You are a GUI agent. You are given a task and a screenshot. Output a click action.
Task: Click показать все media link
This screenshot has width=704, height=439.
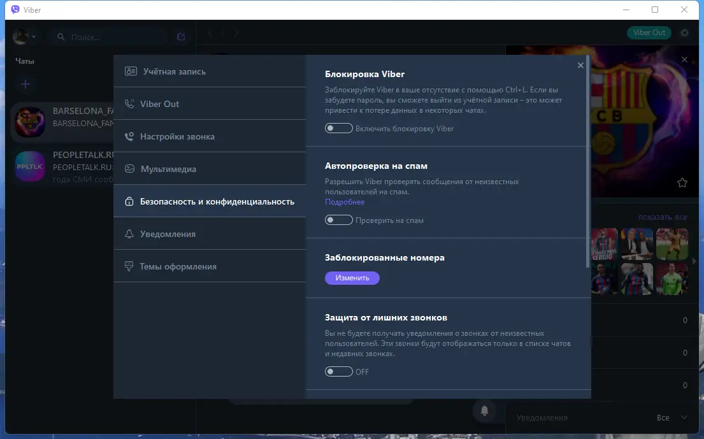[x=662, y=217]
